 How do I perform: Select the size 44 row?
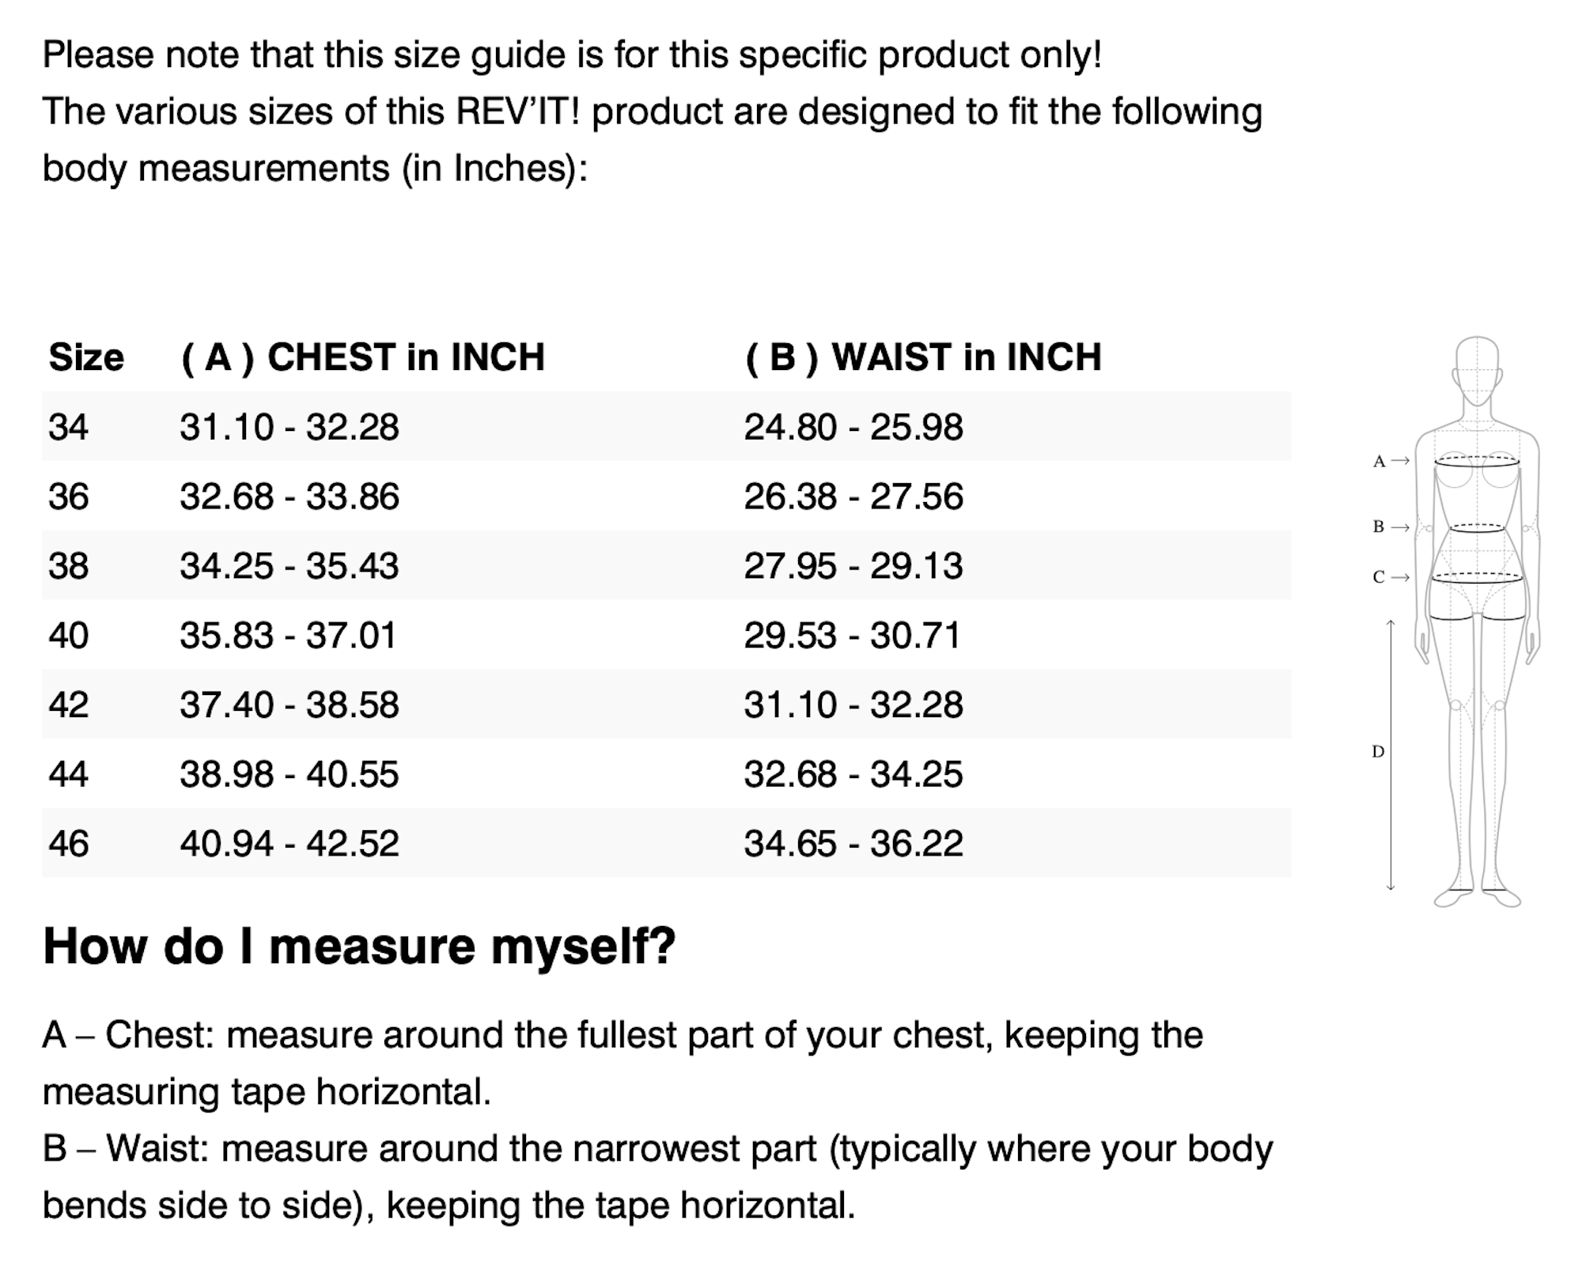coord(666,773)
